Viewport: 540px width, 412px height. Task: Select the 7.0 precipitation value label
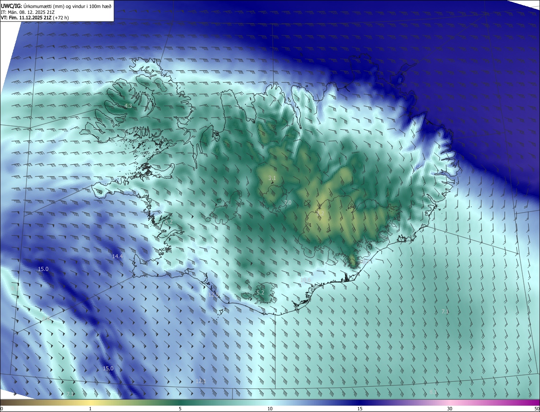[288, 203]
